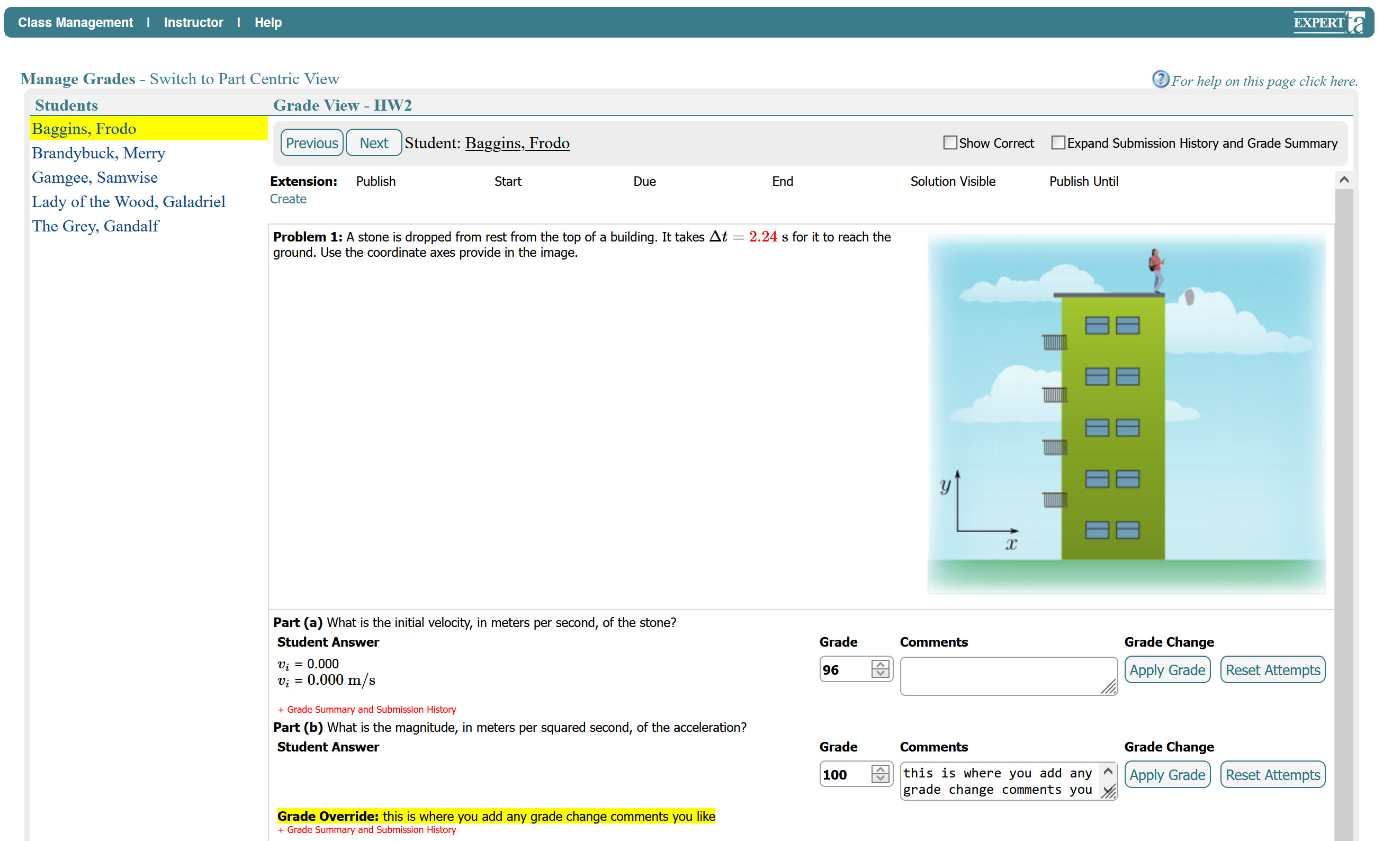
Task: Open the Class Management menu
Action: (x=75, y=22)
